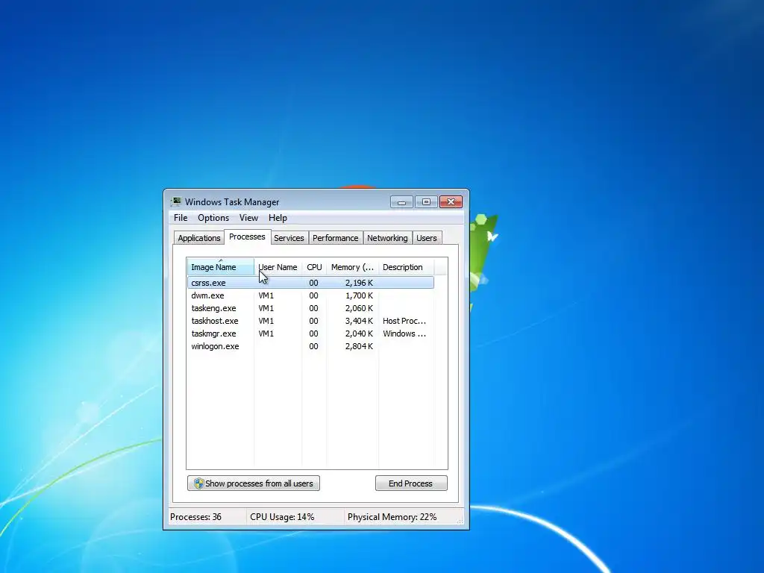The width and height of the screenshot is (764, 573).
Task: Sort by Image Name column header
Action: [x=221, y=267]
